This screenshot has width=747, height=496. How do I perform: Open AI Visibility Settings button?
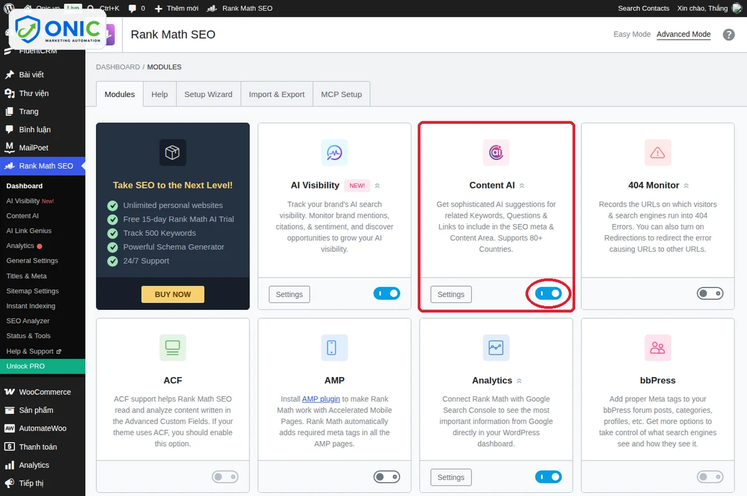[289, 294]
